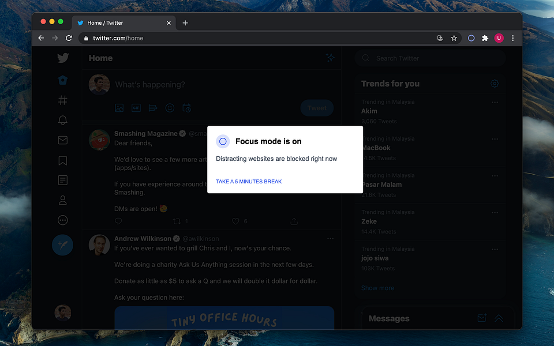Share the Smashing Magazine tweet
Viewport: 554px width, 346px height.
pyautogui.click(x=294, y=221)
